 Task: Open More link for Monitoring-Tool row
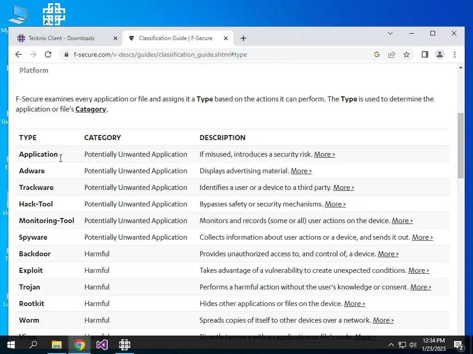402,220
